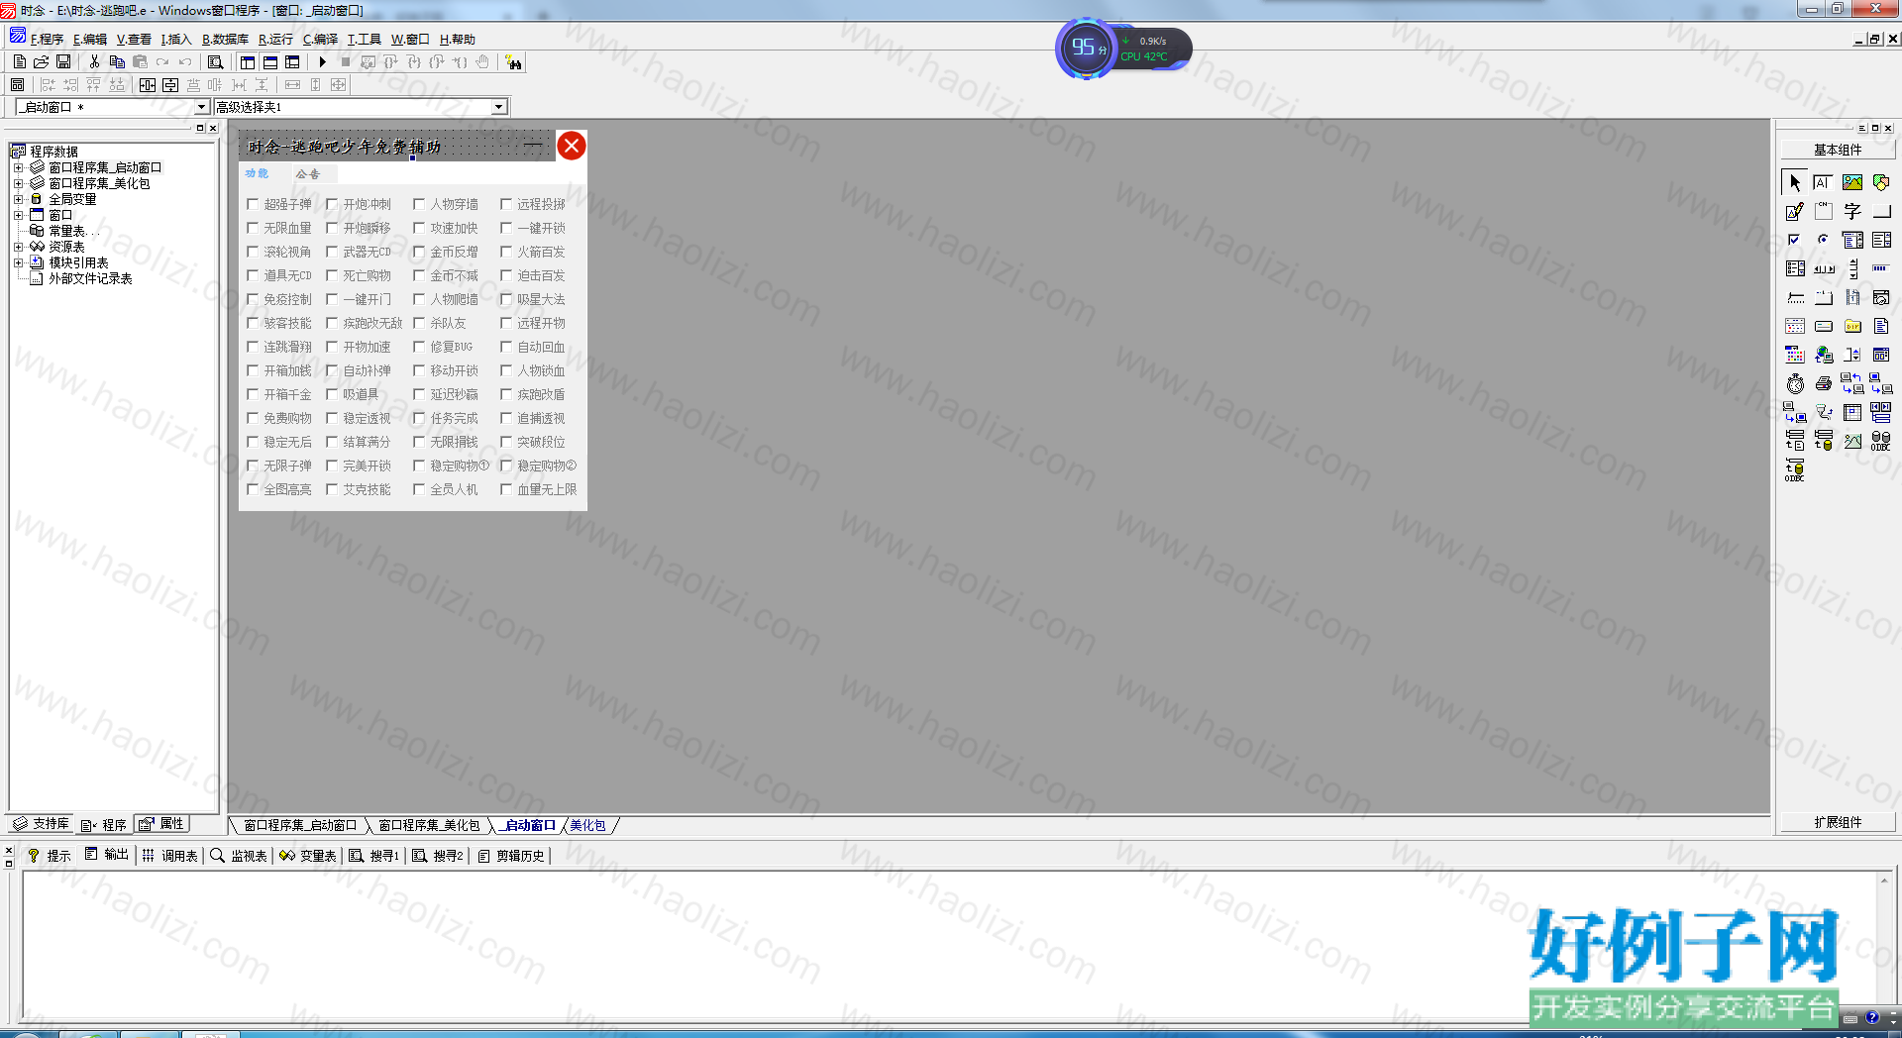This screenshot has width=1902, height=1038.
Task: Expand the 全局变量 tree node
Action: coord(18,199)
